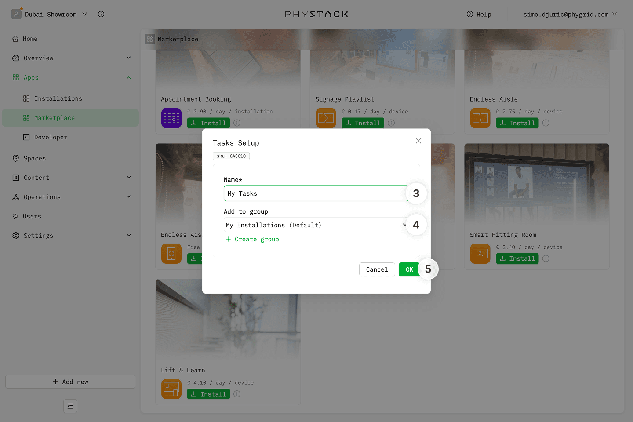Show info for Smart Fitting Room
Screen dimensions: 633x422
click(546, 258)
